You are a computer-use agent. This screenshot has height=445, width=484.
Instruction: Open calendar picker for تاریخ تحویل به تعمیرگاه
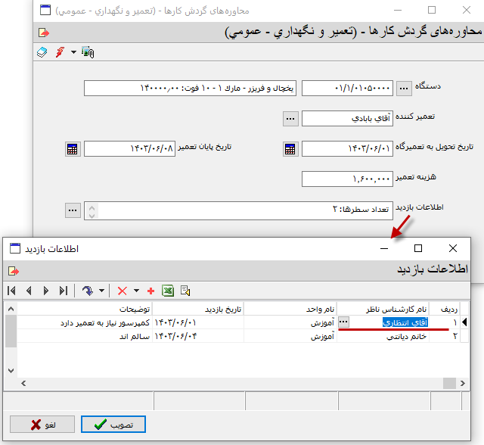pyautogui.click(x=290, y=149)
